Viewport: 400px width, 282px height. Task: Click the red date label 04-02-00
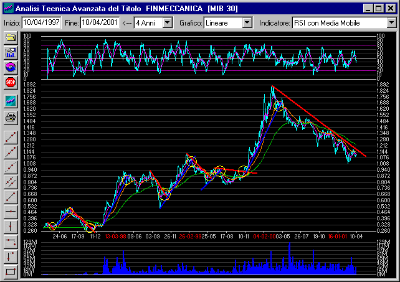[264, 237]
